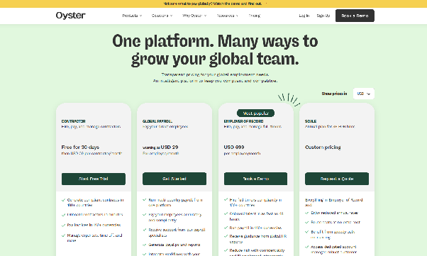Click checkmark beside 'Run payroll in 120+ currencies'

[x=226, y=228]
